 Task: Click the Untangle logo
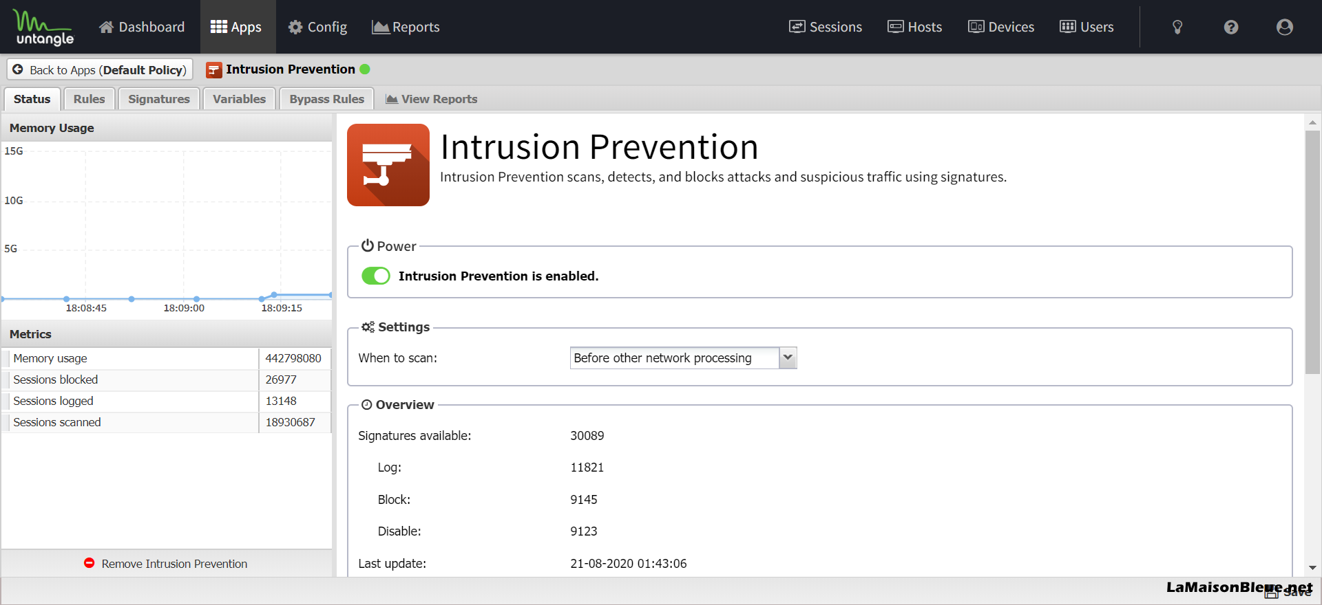click(44, 27)
